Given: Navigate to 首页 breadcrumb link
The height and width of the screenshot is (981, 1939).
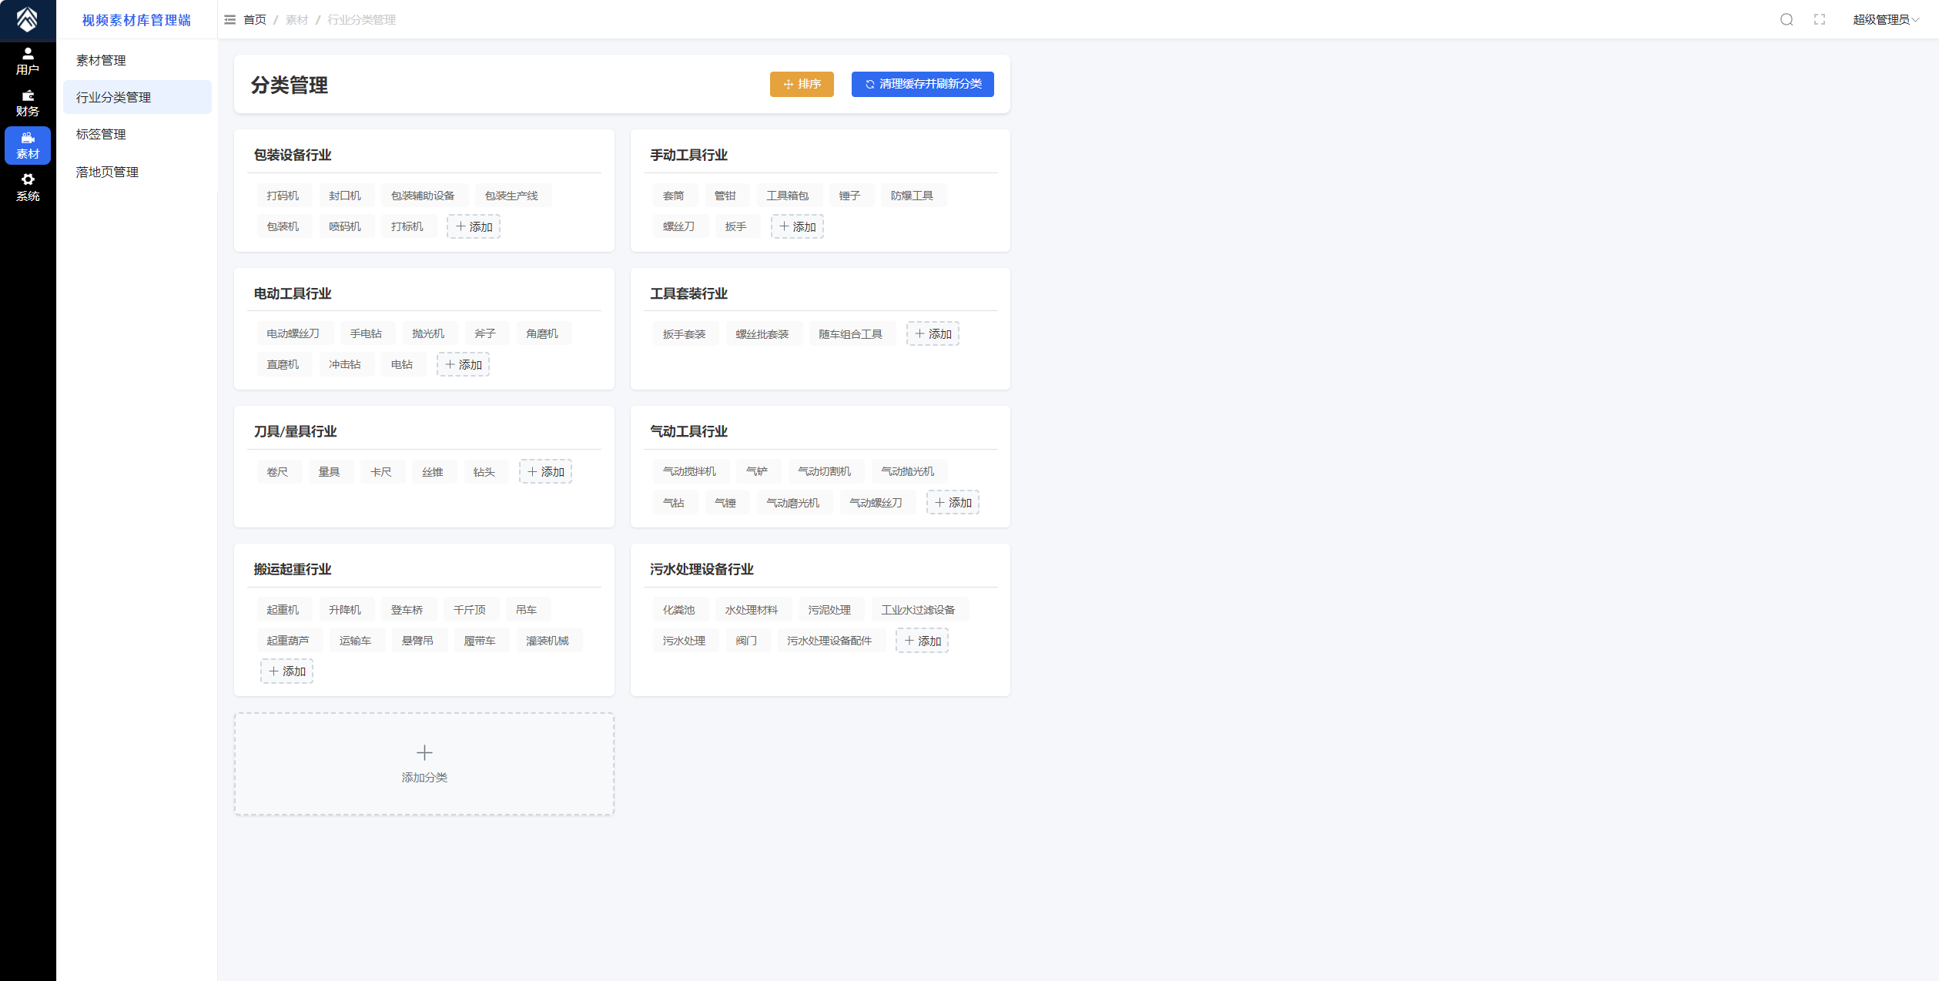Looking at the screenshot, I should pos(255,20).
